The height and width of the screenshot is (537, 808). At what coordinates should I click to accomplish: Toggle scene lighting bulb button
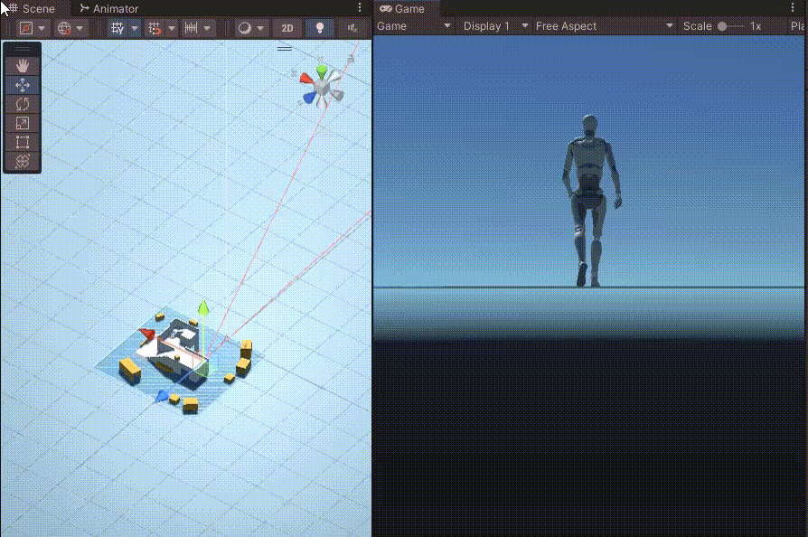(319, 28)
